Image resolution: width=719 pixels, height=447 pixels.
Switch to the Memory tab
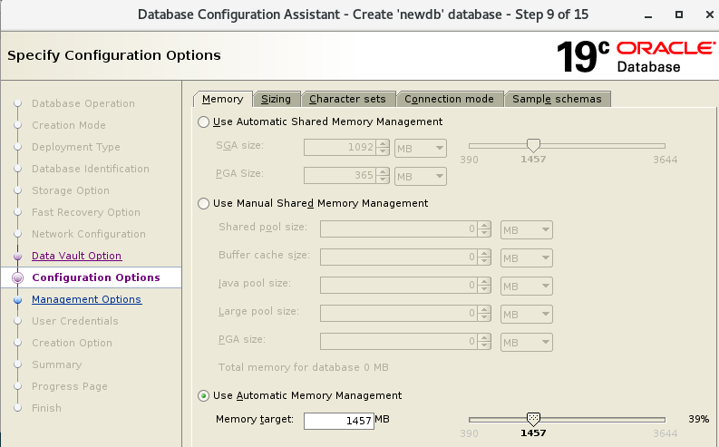[x=222, y=99]
